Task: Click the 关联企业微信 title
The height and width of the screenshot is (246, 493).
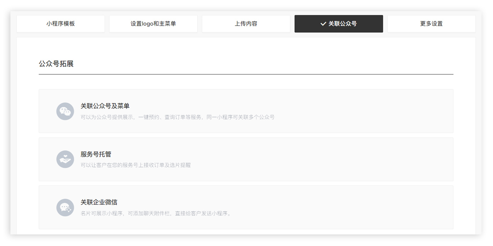Action: pos(99,202)
